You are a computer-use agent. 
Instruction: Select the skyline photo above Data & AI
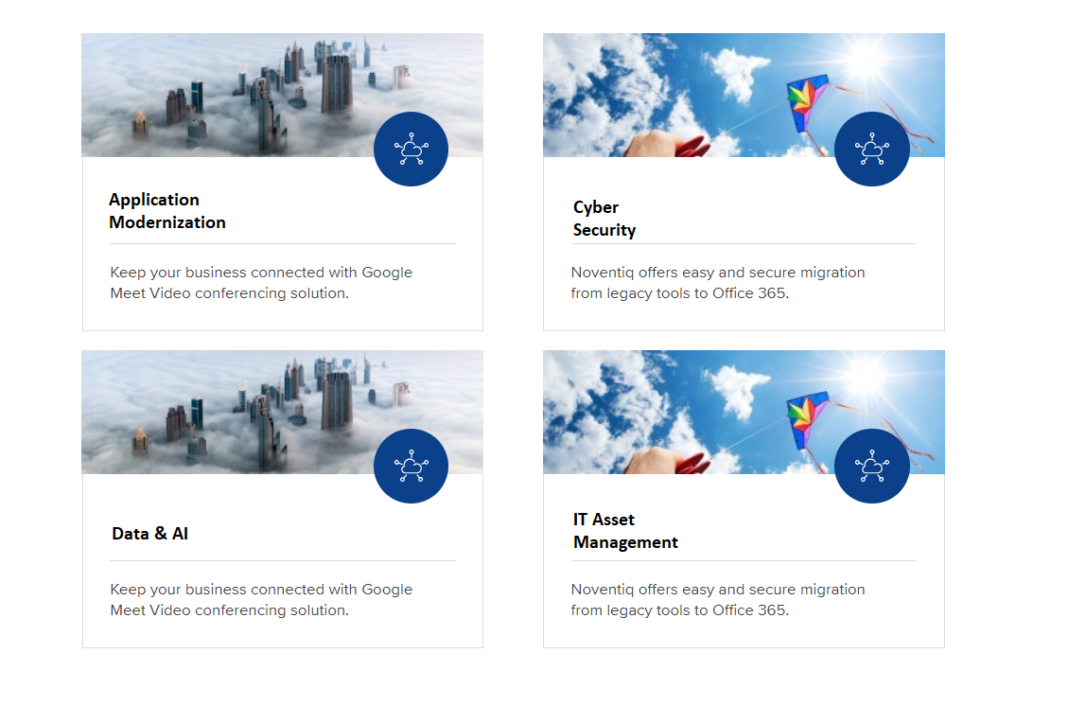tap(282, 412)
